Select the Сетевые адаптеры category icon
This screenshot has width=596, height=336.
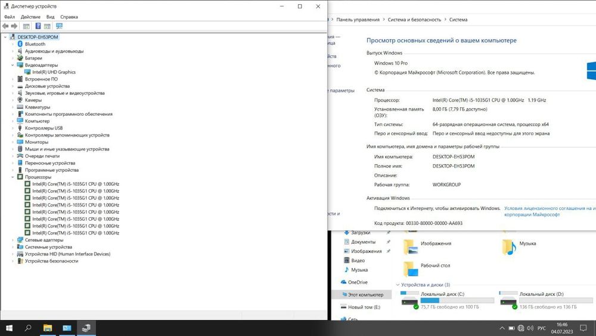(20, 240)
